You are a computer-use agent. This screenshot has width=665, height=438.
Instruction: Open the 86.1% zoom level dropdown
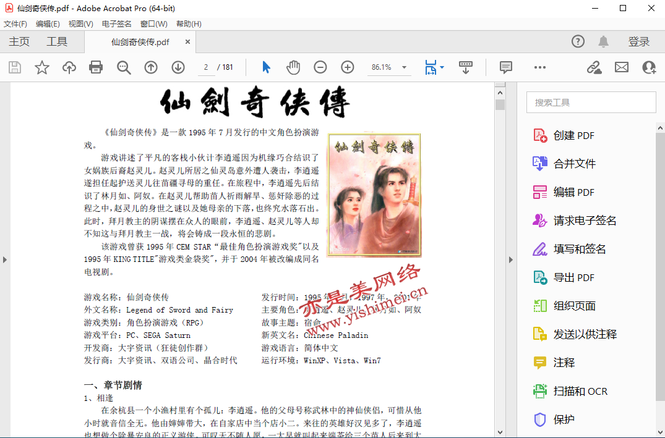[x=404, y=67]
